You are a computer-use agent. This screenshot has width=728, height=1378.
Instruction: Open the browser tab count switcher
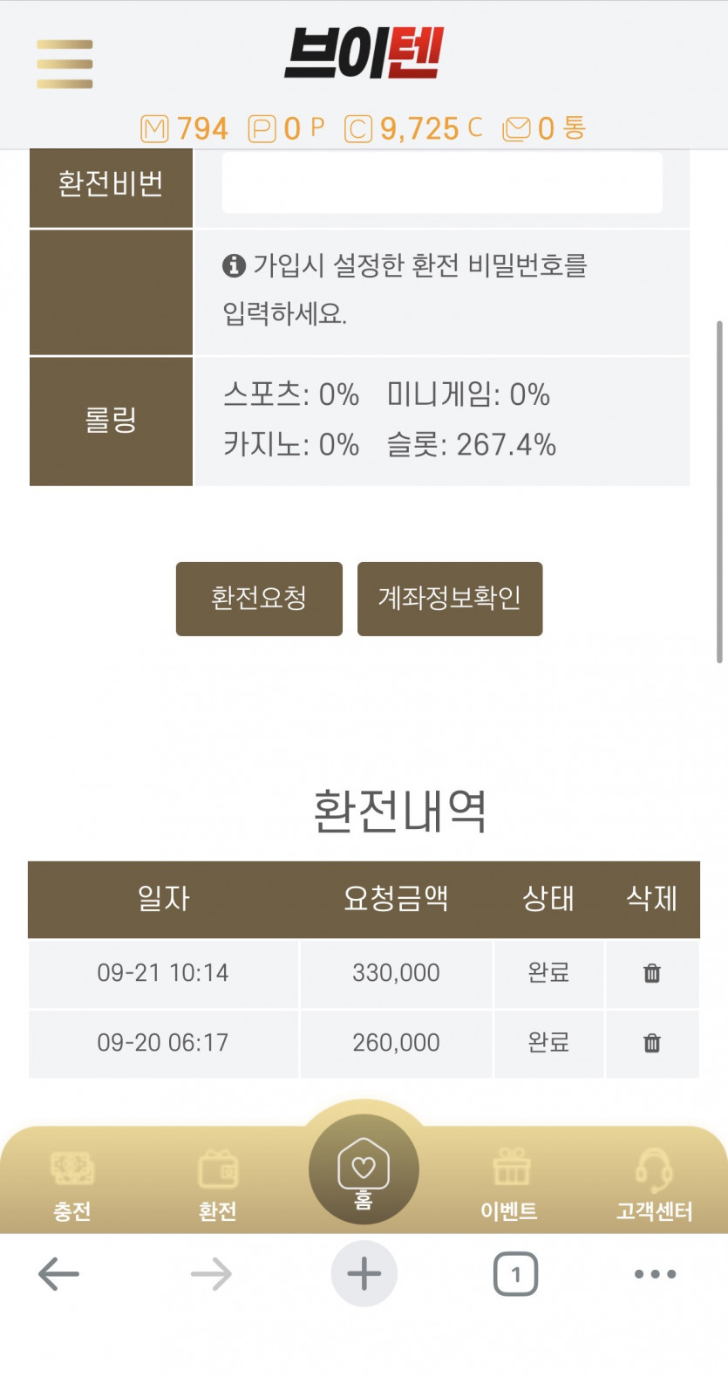click(x=515, y=1274)
